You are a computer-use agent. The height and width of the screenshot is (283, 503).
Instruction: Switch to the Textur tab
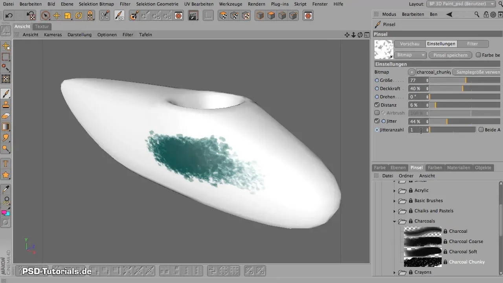coord(42,27)
